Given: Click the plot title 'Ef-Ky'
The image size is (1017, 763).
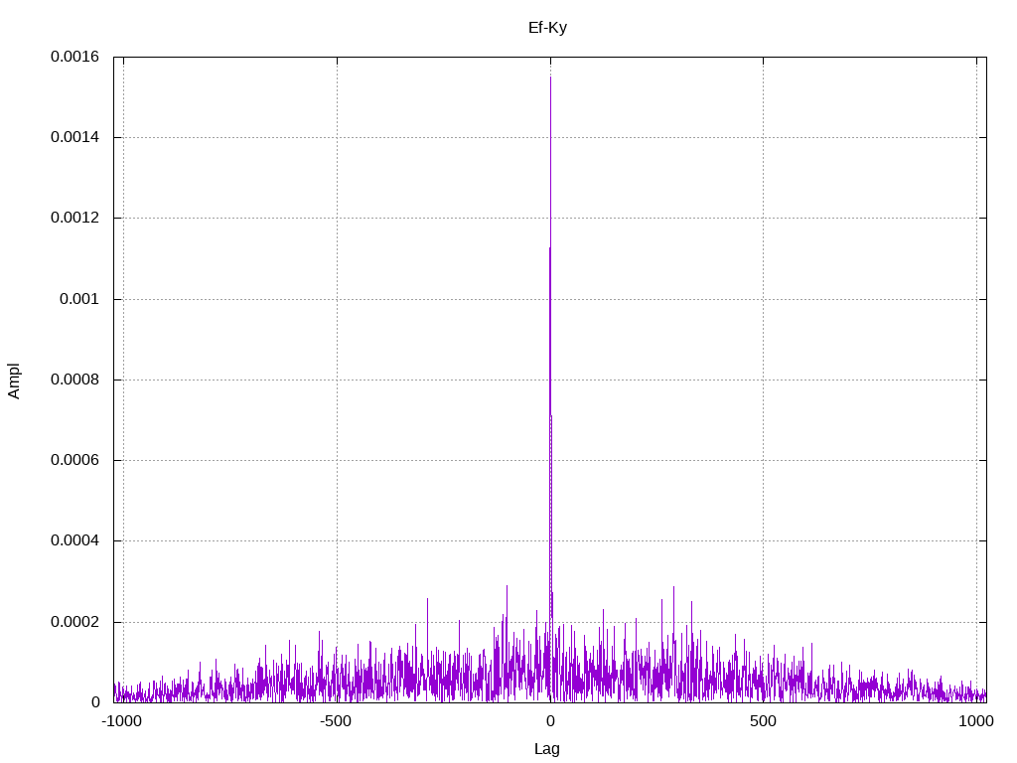Looking at the screenshot, I should coord(547,28).
